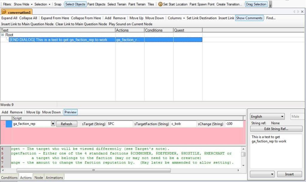The height and width of the screenshot is (182, 306).
Task: Toggle the Show Comments button
Action: (249, 18)
